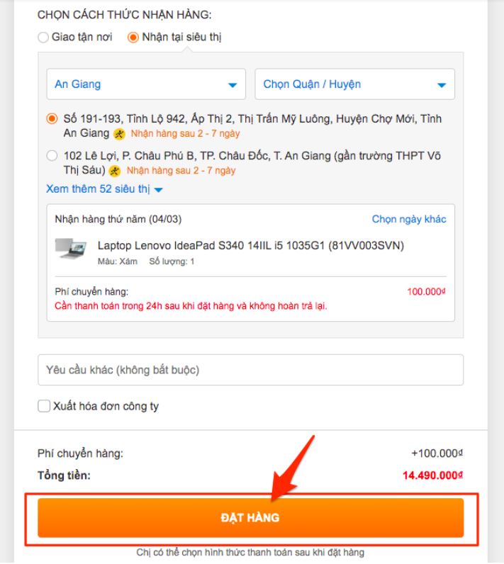
Task: Click the Chọn ngày khác link
Action: [409, 219]
